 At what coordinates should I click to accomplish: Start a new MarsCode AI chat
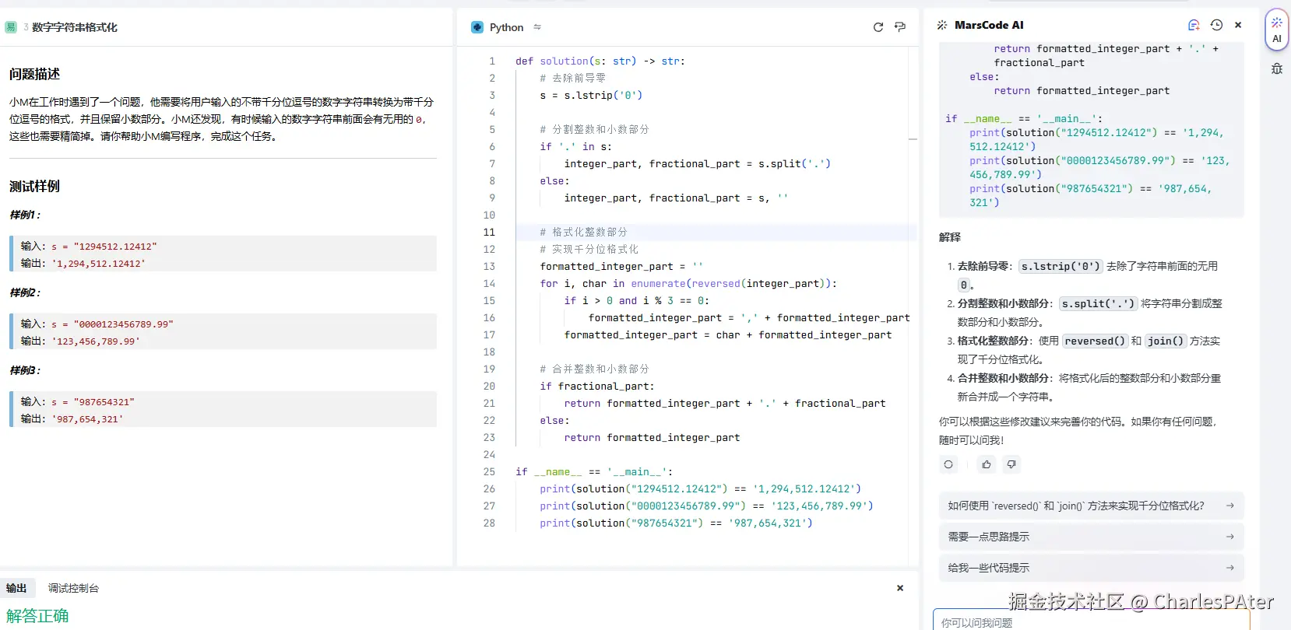pyautogui.click(x=1194, y=25)
